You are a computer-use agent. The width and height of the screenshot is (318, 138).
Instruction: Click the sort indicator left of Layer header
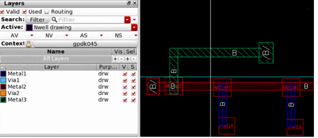coord(3,67)
